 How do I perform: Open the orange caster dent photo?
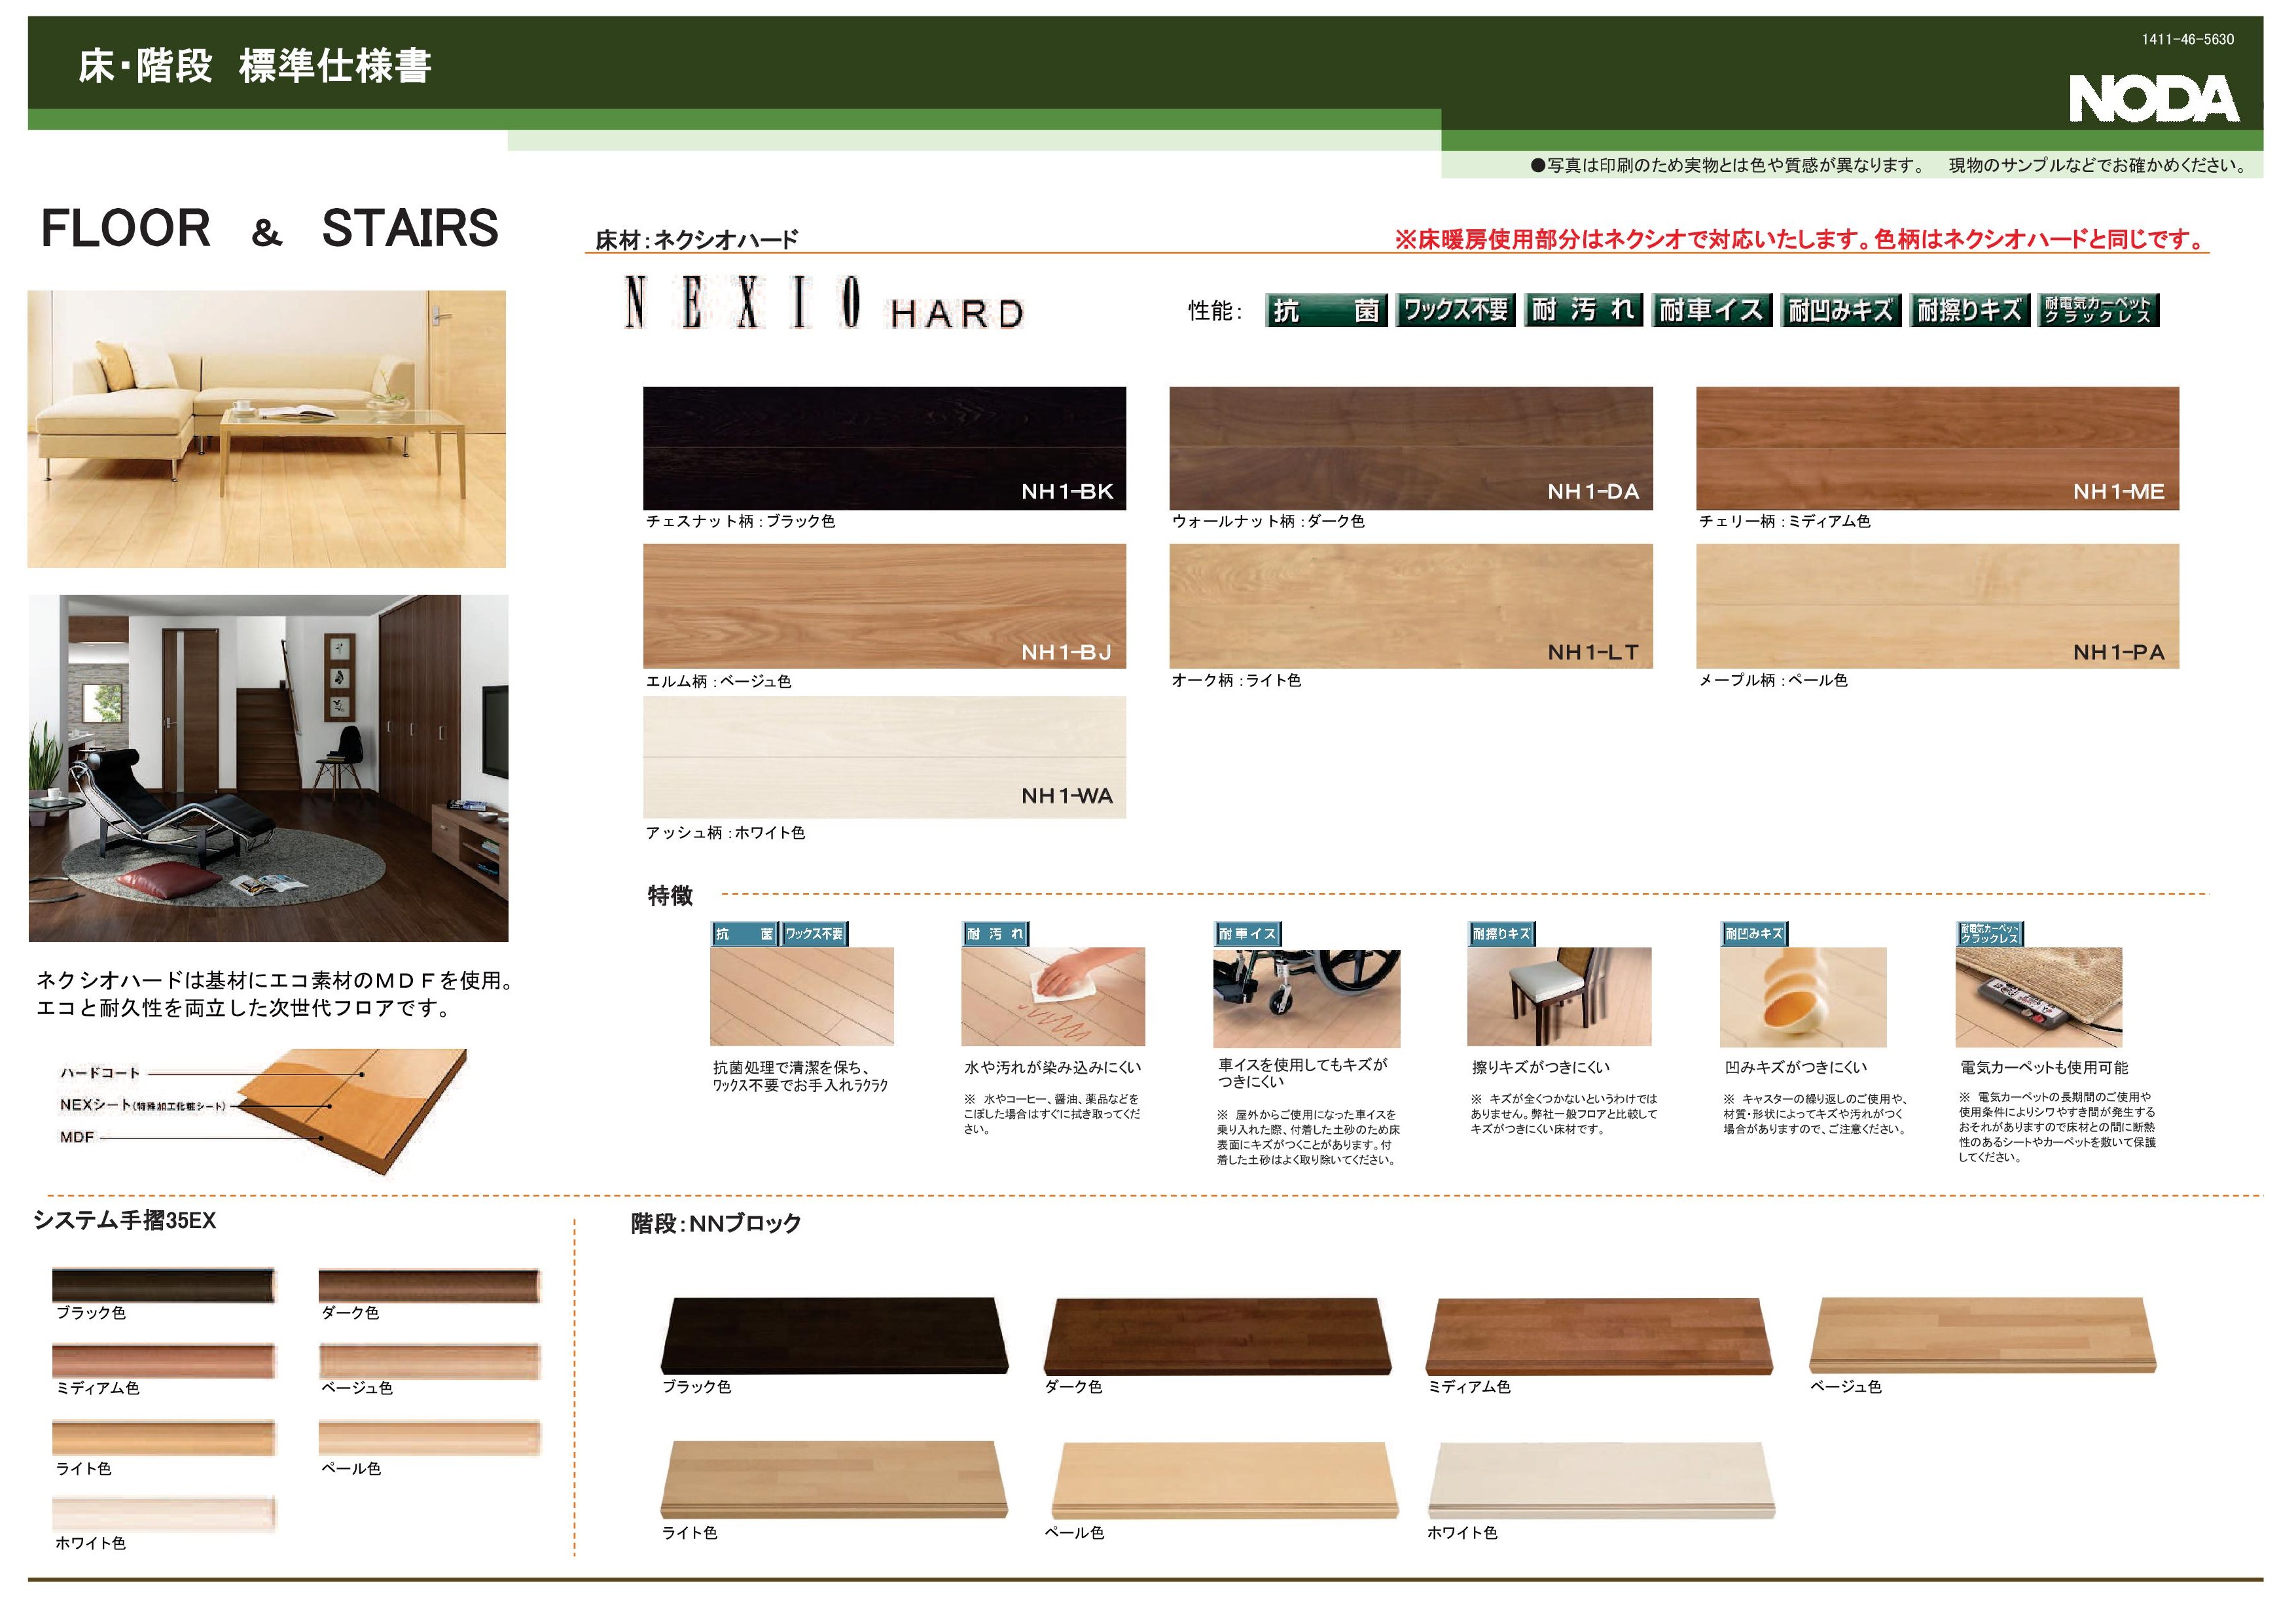coord(1803,997)
